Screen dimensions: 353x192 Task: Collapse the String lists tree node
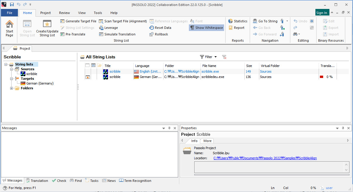tap(6, 65)
